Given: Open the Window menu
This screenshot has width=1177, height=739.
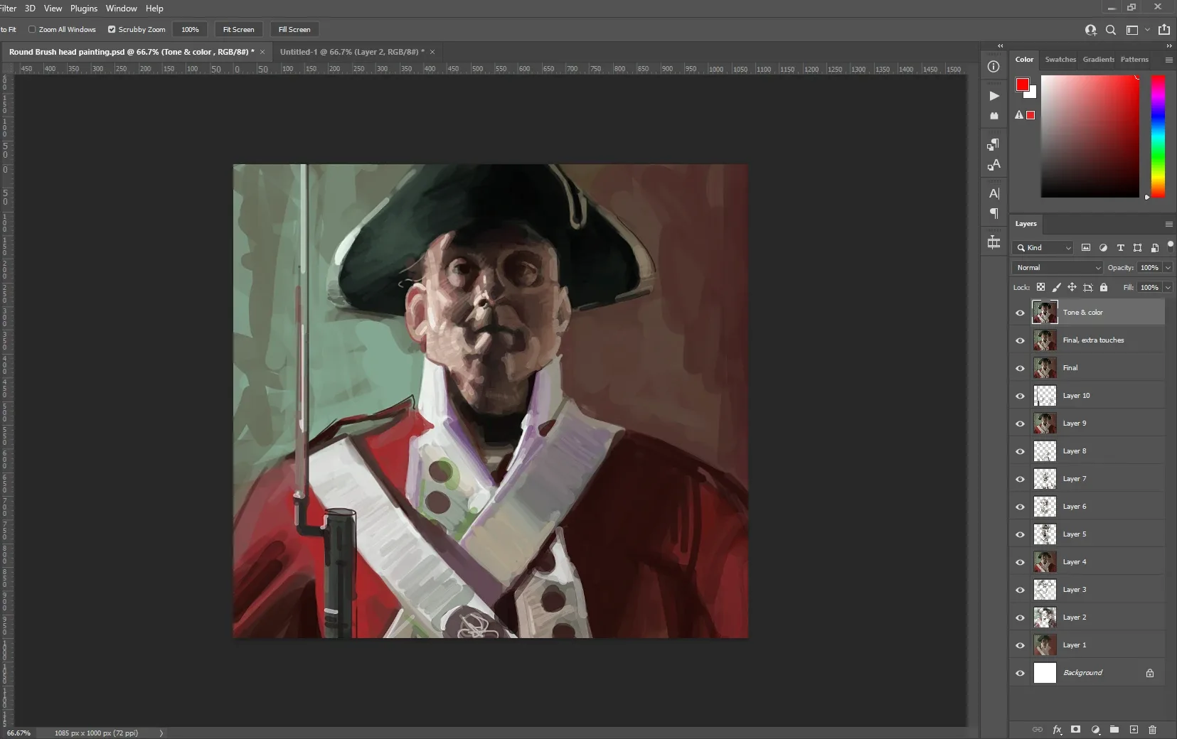Looking at the screenshot, I should (x=122, y=9).
